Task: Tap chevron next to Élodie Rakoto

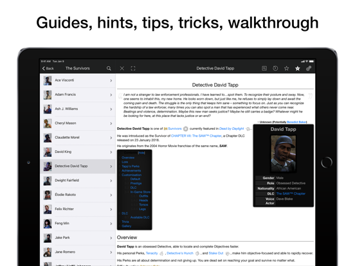Action: pyautogui.click(x=111, y=195)
